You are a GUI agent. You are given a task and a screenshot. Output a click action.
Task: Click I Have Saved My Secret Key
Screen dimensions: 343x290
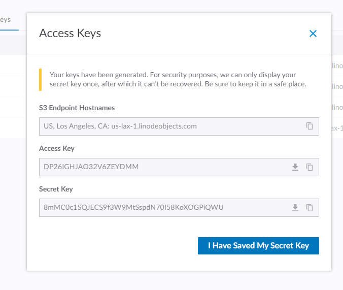(x=258, y=246)
